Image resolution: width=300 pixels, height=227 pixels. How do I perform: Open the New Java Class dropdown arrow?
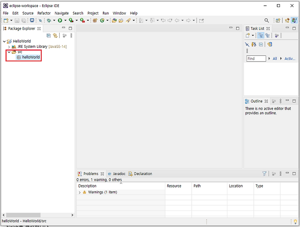click(x=107, y=20)
